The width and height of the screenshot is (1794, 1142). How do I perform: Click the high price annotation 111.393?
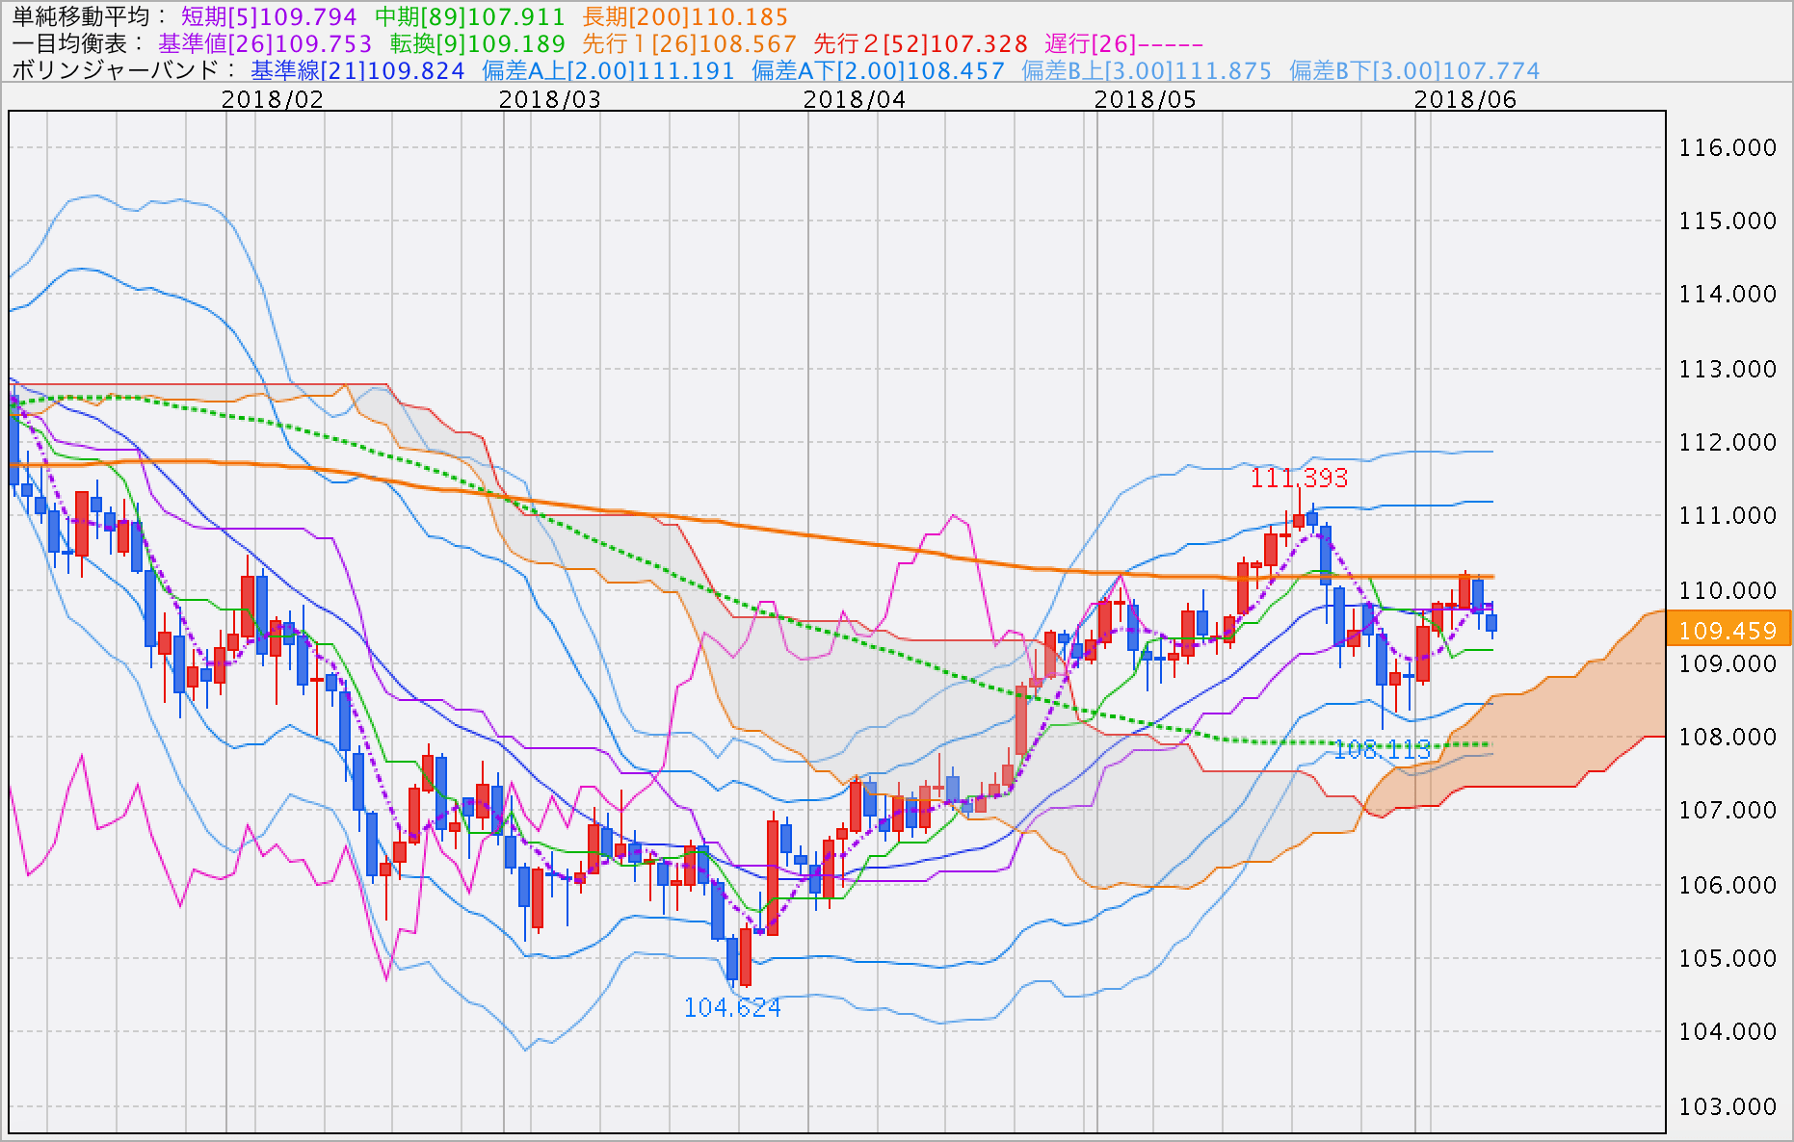click(x=1299, y=478)
